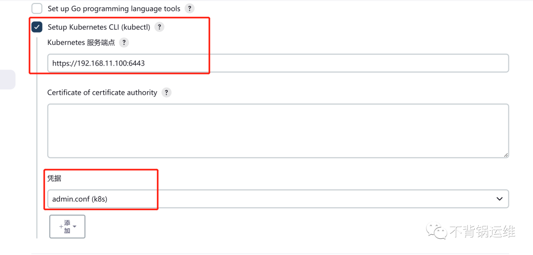
Task: Open help for Certificate of certificate authority
Action: click(x=166, y=92)
